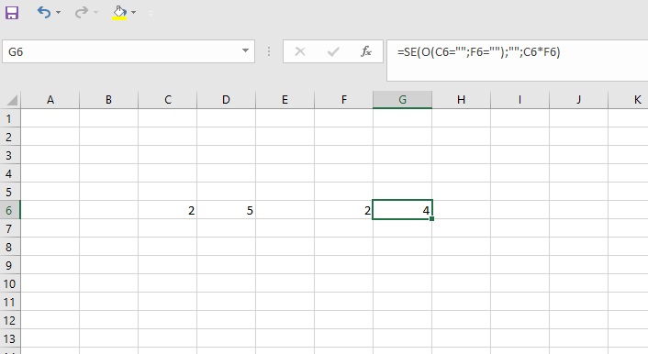Click the fill handle of cell G6
Image resolution: width=648 pixels, height=354 pixels.
(432, 218)
